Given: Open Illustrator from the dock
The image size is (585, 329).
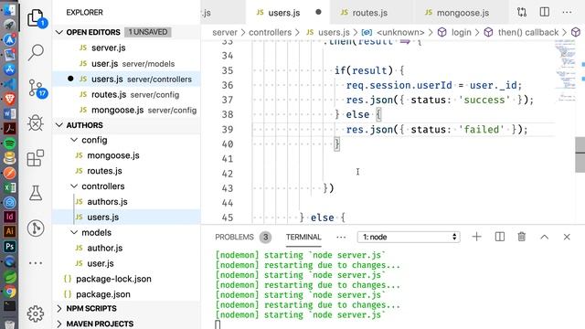Looking at the screenshot, I should (9, 231).
